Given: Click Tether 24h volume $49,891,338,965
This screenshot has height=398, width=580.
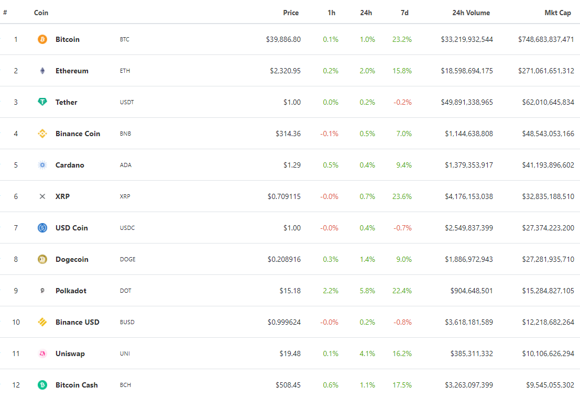Looking at the screenshot, I should pyautogui.click(x=467, y=102).
